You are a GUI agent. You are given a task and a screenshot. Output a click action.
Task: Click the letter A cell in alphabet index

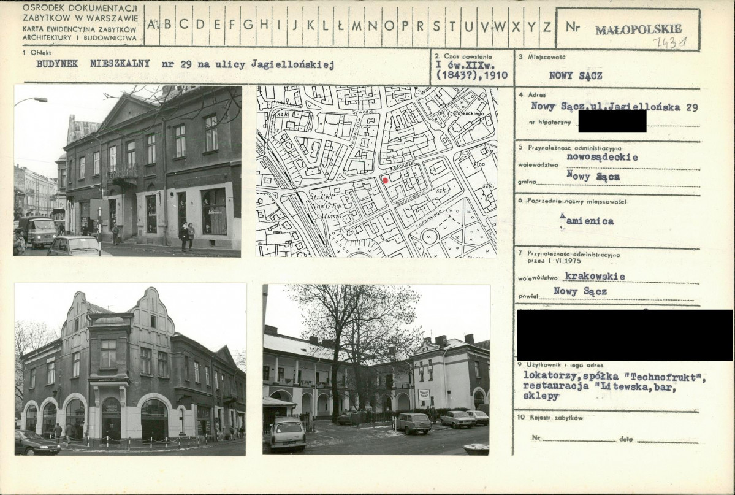click(152, 26)
